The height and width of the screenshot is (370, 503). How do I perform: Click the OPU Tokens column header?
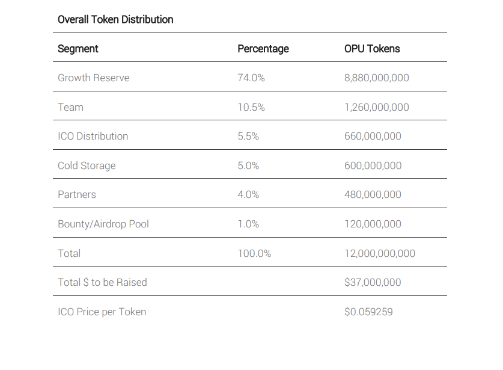point(372,49)
